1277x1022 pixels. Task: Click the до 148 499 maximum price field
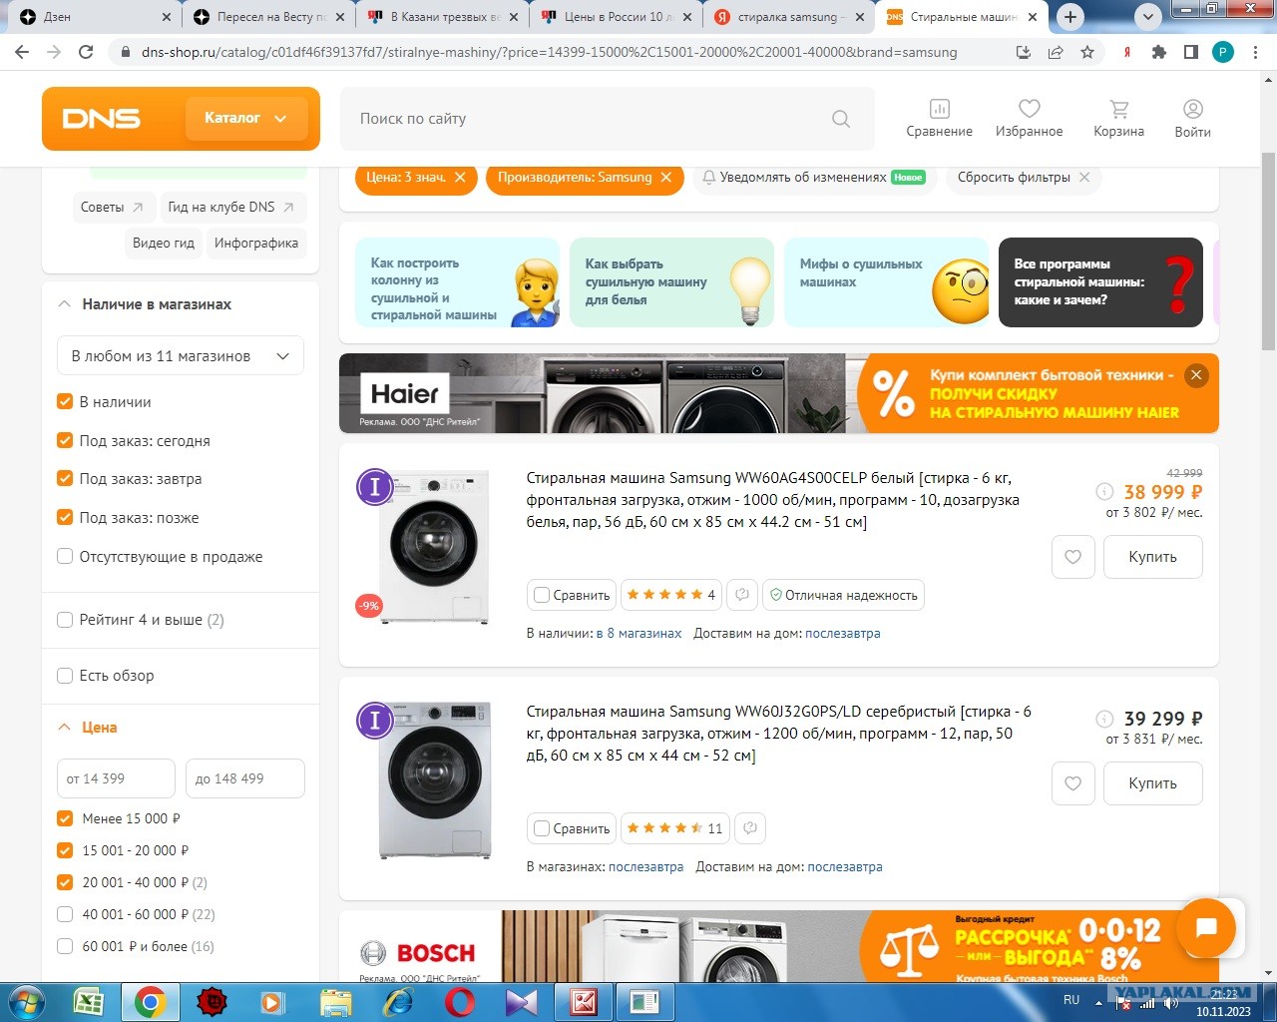pos(244,778)
